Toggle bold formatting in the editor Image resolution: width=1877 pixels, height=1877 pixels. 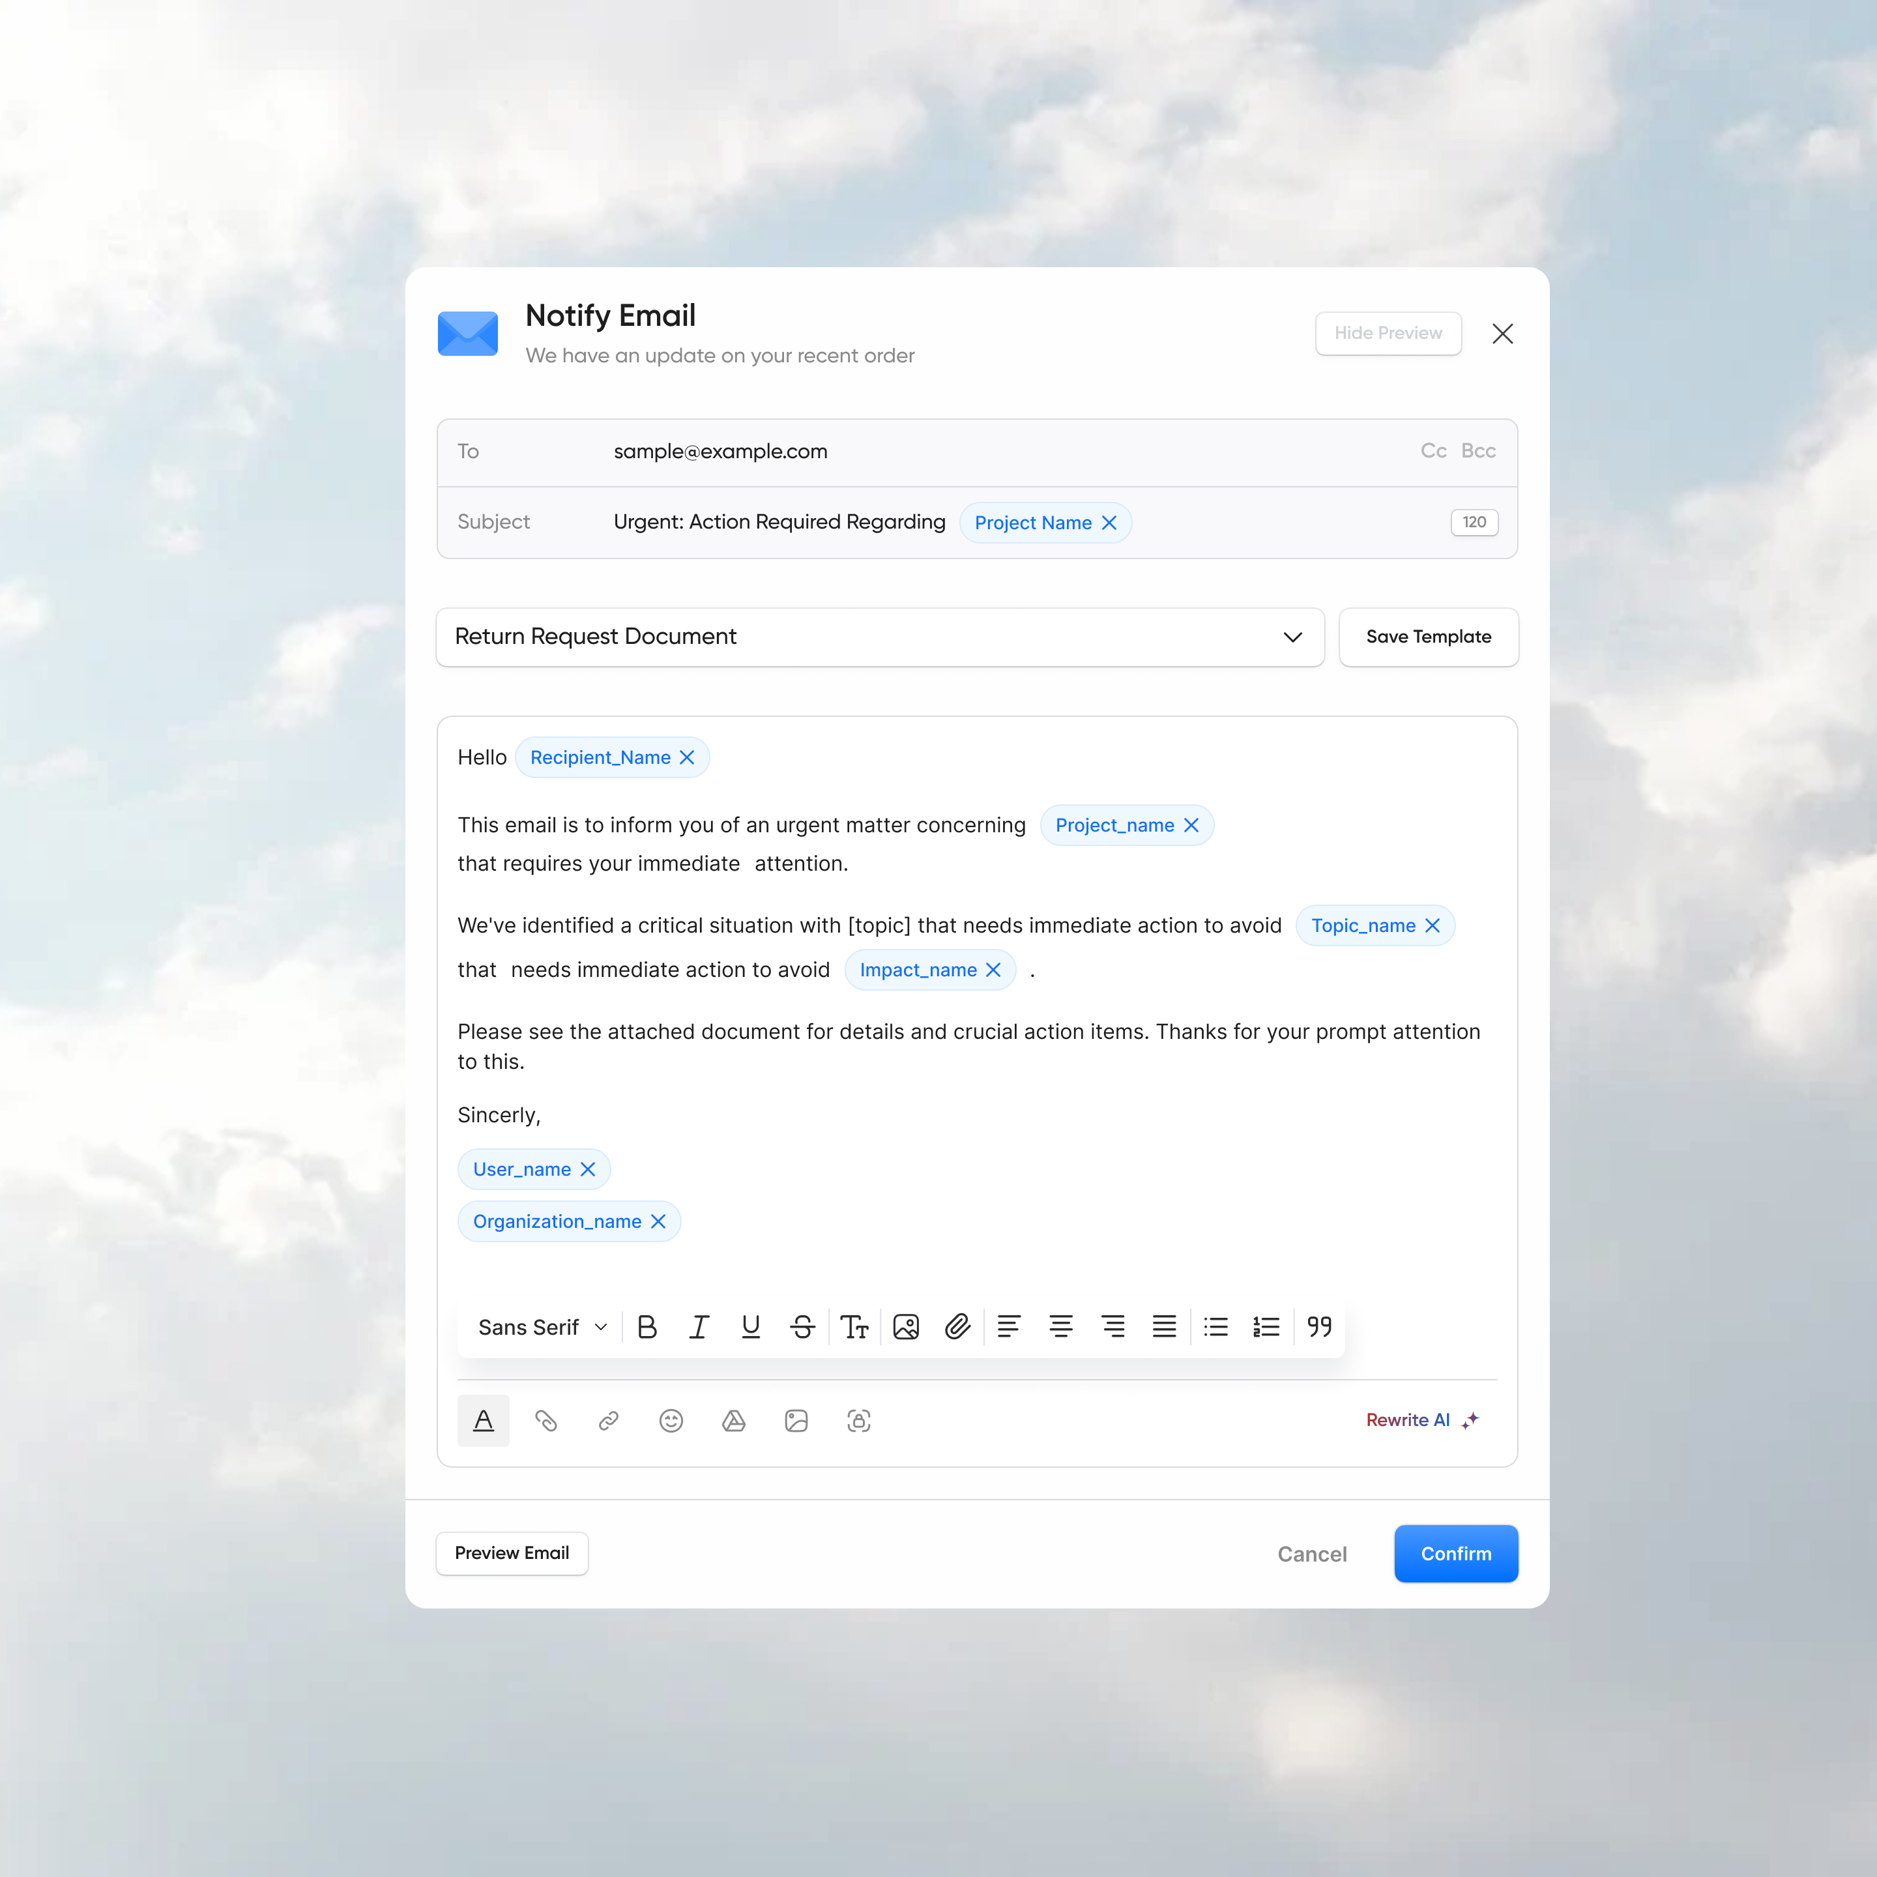pos(647,1326)
